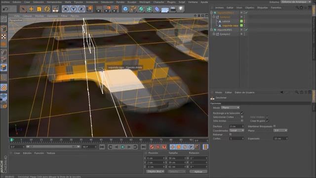Click render to picture viewer icon
This screenshot has width=316, height=178.
click(x=107, y=9)
